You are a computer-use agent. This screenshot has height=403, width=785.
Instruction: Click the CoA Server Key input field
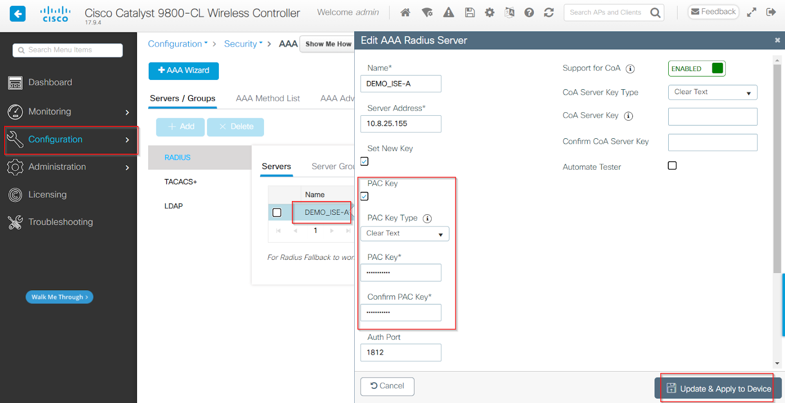pyautogui.click(x=712, y=117)
